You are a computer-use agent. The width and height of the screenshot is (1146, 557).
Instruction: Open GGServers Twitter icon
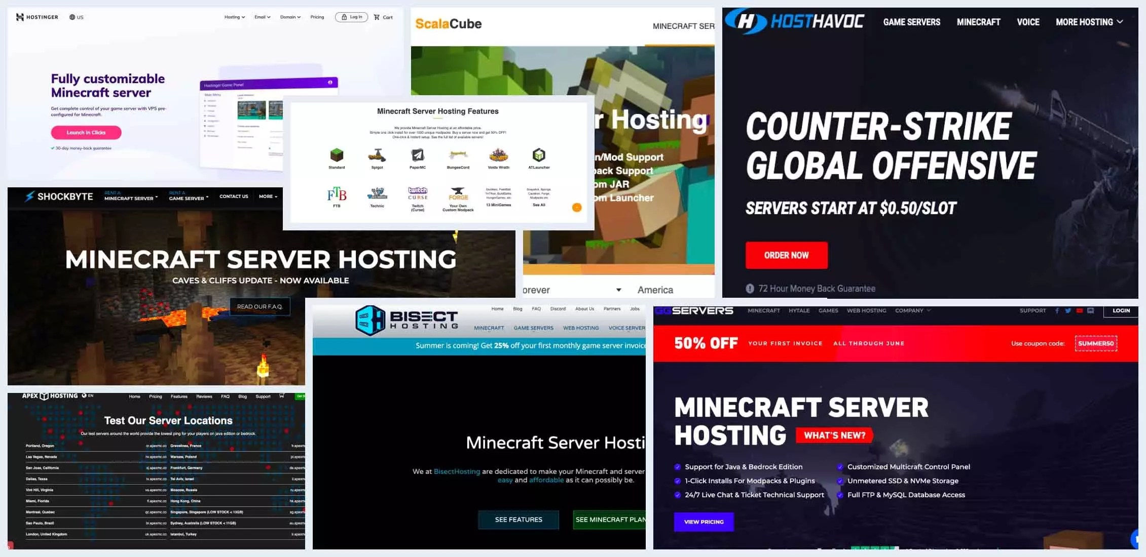tap(1068, 310)
